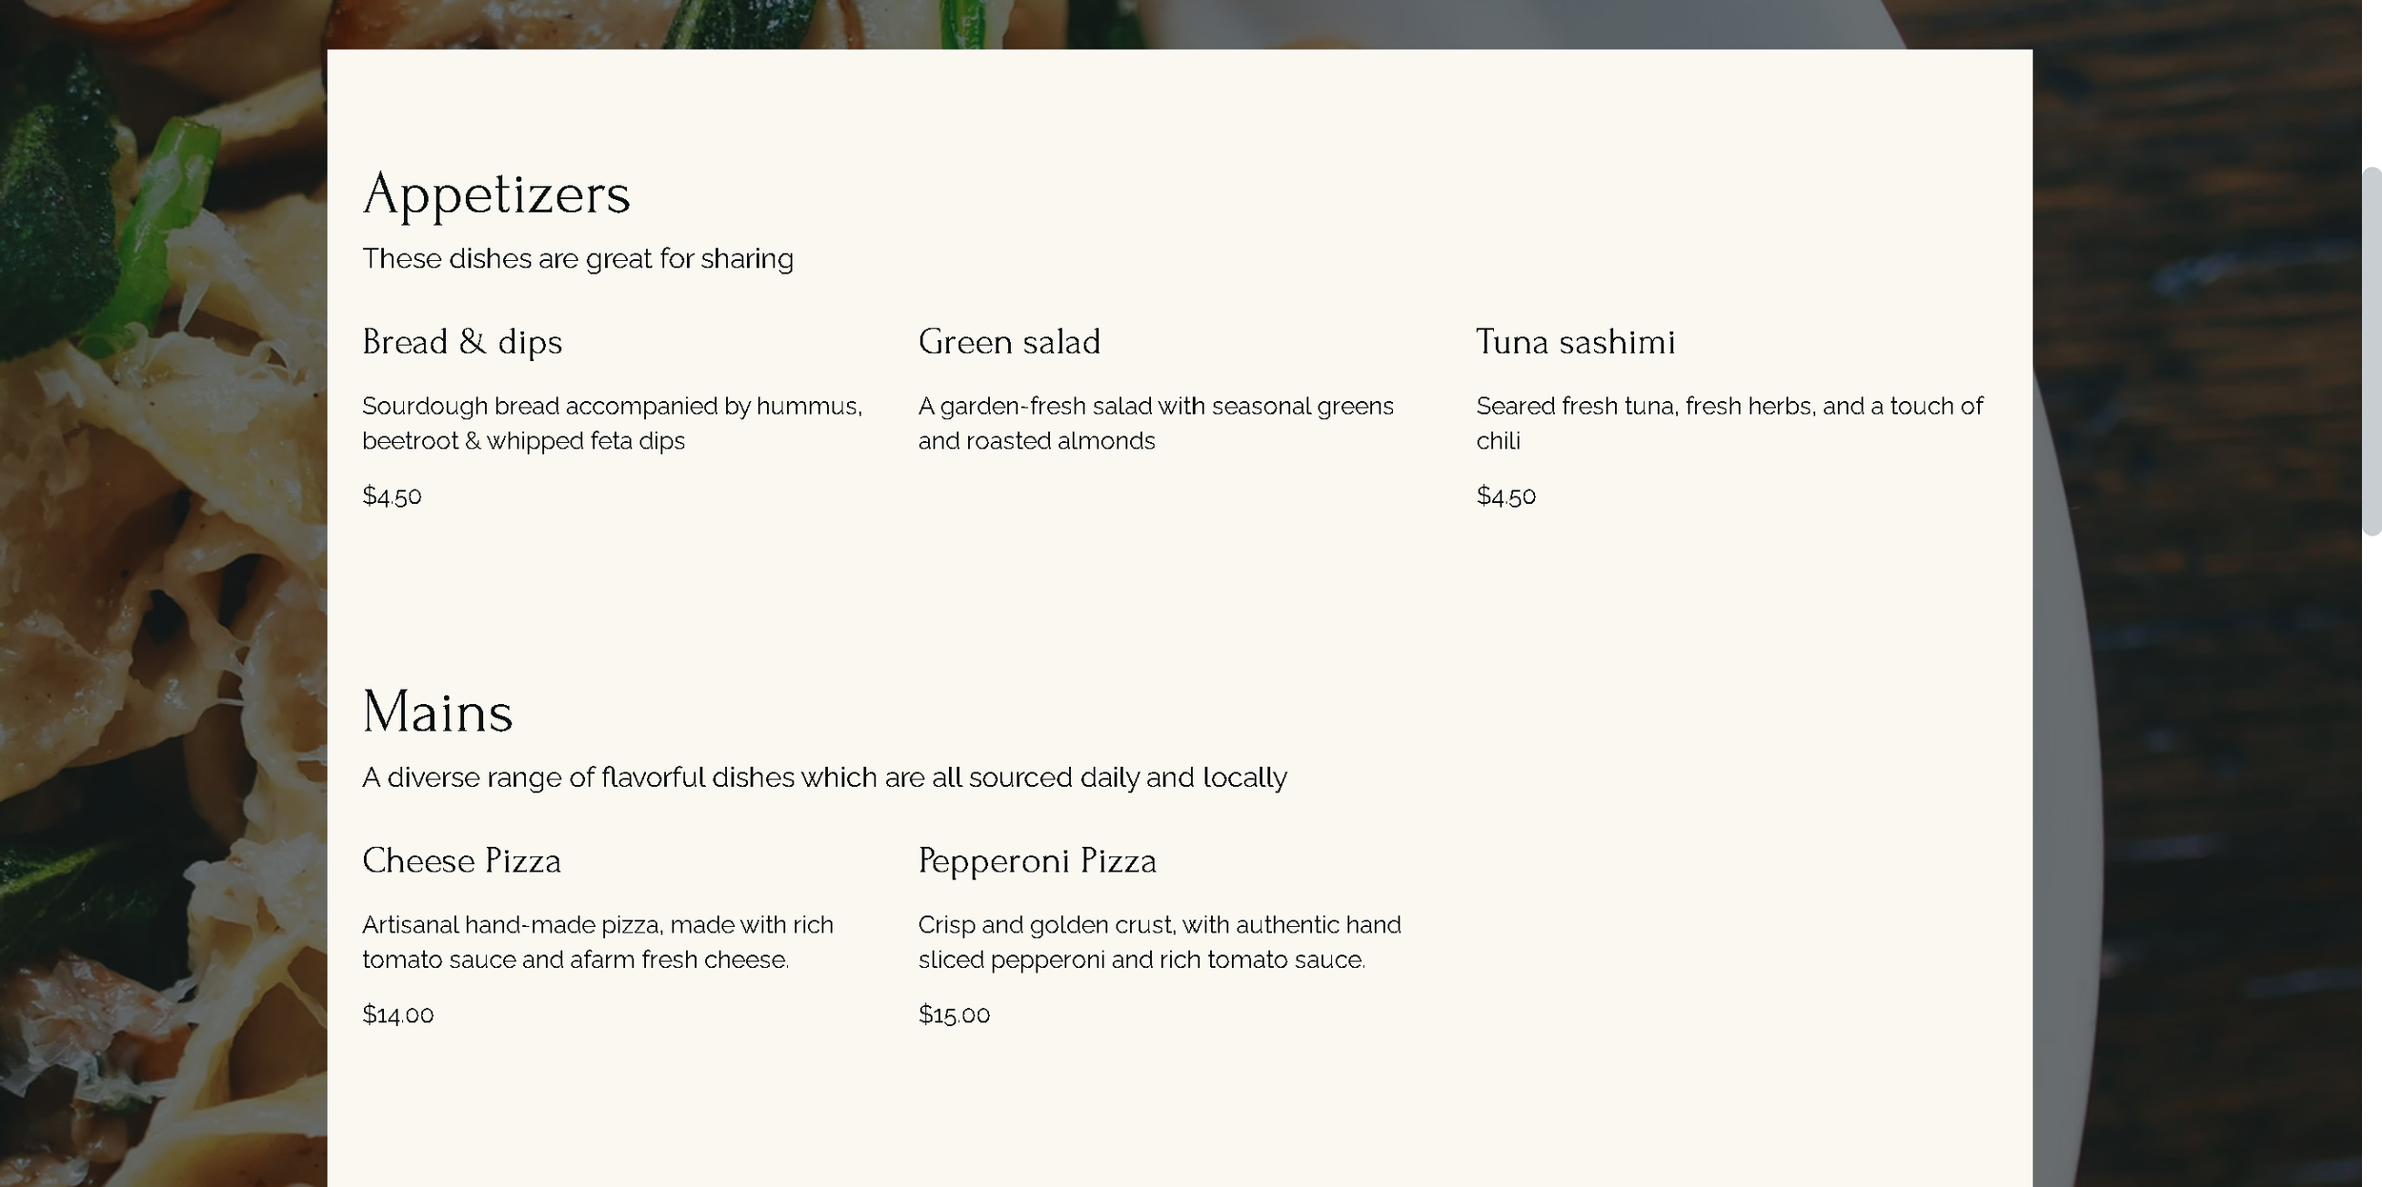Select the Green salad item title

click(1009, 342)
